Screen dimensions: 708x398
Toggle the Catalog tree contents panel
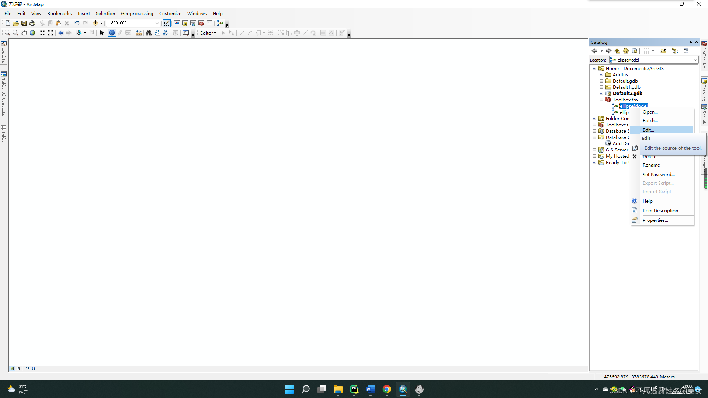[x=675, y=51]
